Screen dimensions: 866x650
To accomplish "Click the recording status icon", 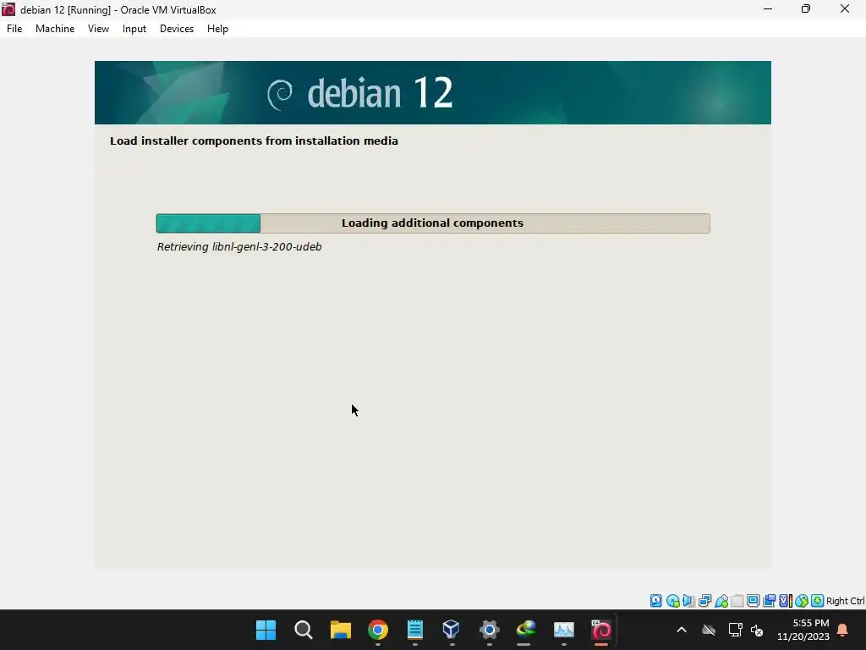I will coord(769,601).
